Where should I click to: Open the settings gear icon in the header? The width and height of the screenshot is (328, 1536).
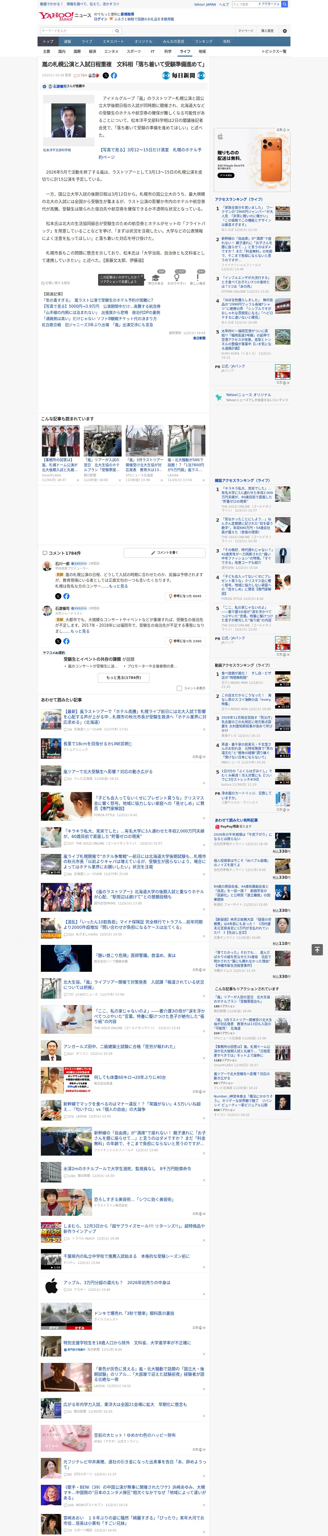tap(285, 30)
